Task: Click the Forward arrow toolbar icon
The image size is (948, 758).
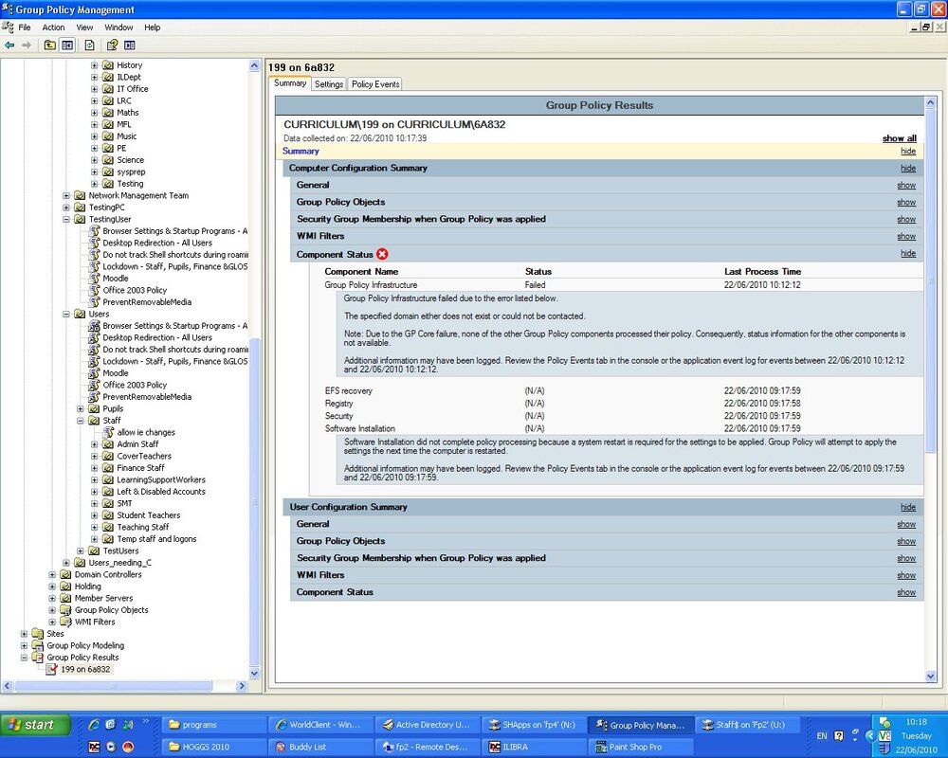Action: pos(26,45)
